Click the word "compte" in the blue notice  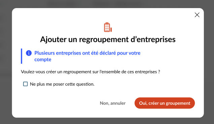pyautogui.click(x=43, y=60)
